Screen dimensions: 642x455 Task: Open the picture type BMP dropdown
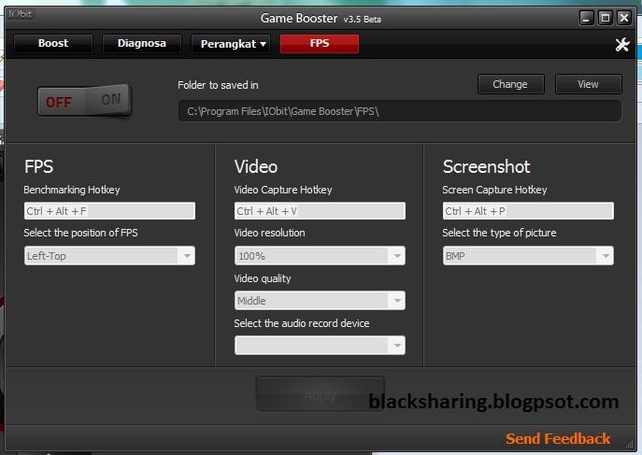[x=528, y=256]
